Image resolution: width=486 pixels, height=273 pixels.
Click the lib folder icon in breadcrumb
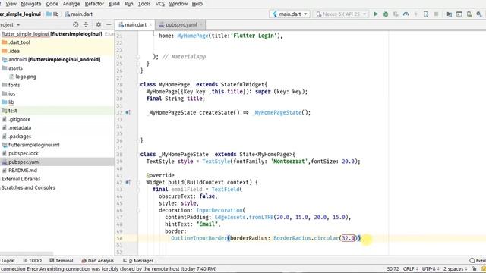(x=49, y=14)
